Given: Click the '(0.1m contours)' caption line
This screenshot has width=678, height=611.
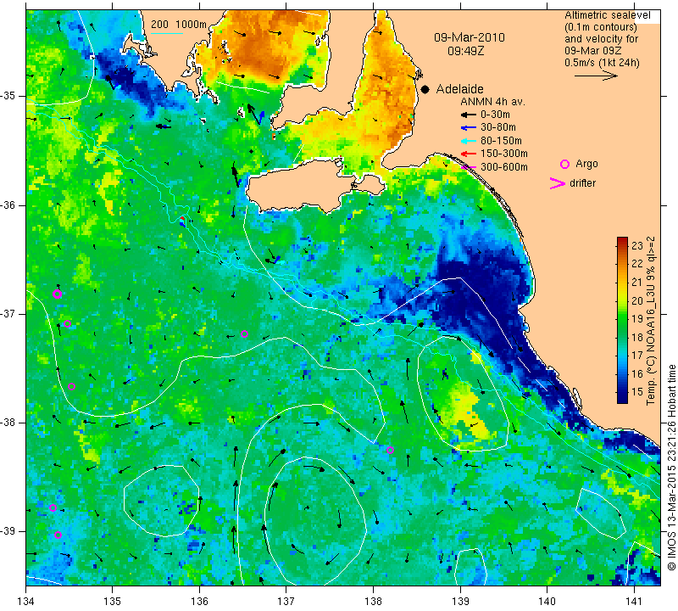Looking at the screenshot, I should tap(600, 27).
